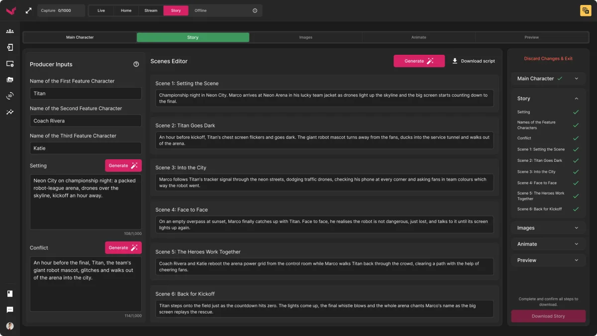Image resolution: width=597 pixels, height=336 pixels.
Task: Click the check mark for Setting step
Action: click(576, 112)
